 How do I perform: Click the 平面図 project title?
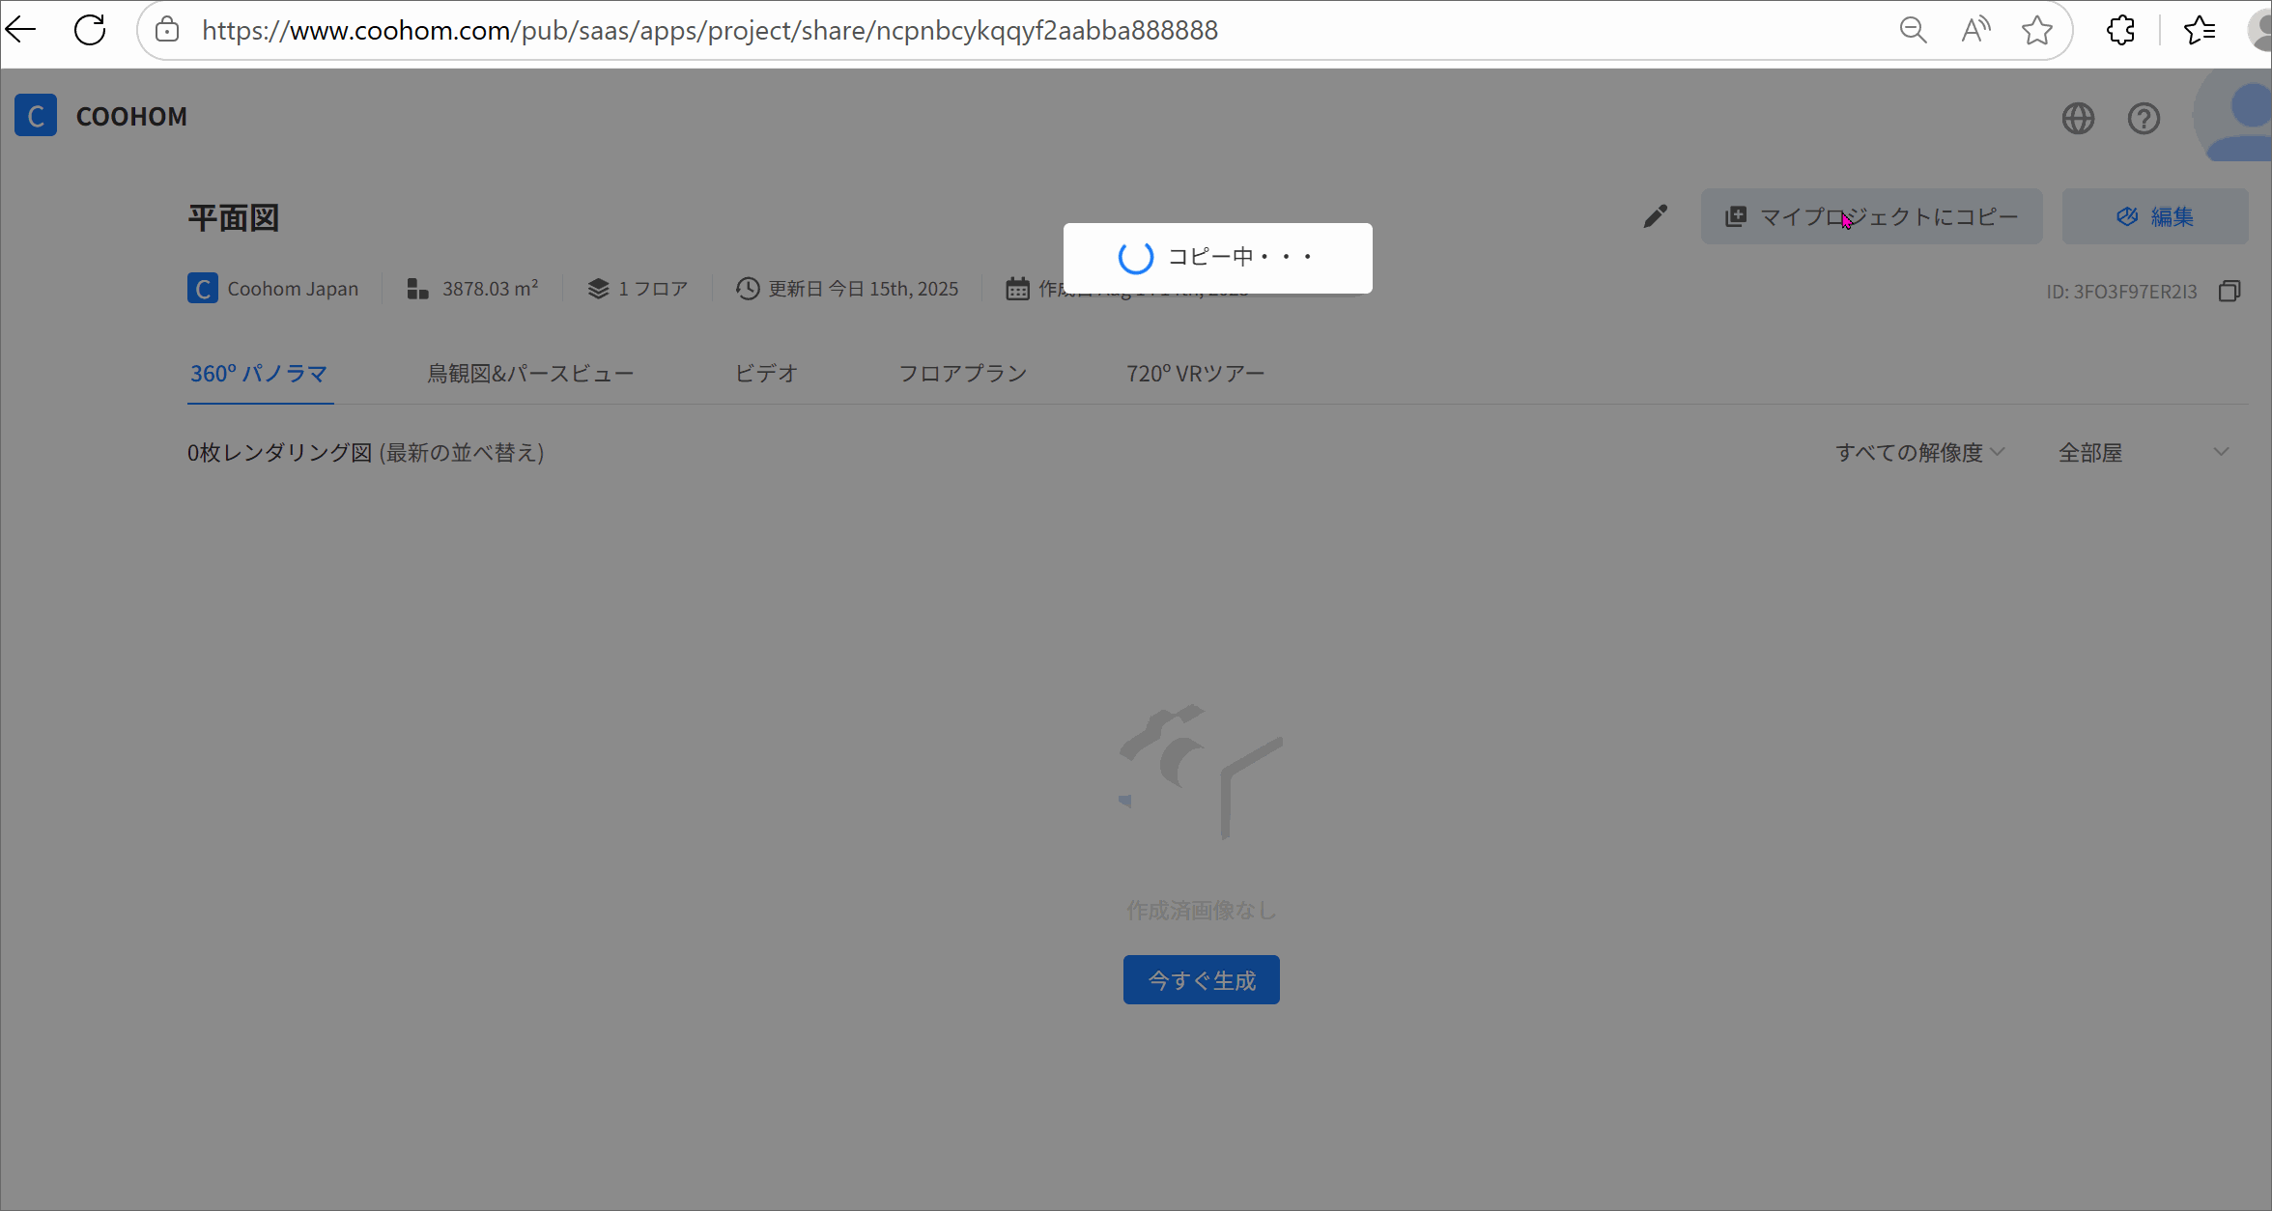pyautogui.click(x=234, y=217)
